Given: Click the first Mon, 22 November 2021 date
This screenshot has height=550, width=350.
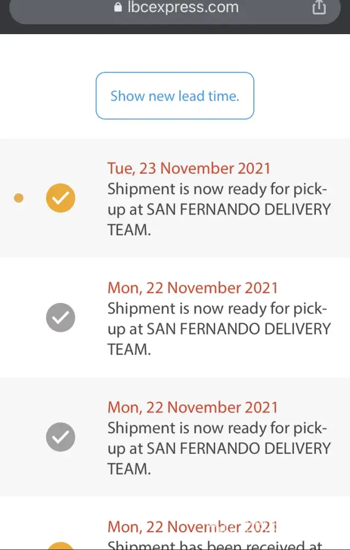Looking at the screenshot, I should point(193,288).
